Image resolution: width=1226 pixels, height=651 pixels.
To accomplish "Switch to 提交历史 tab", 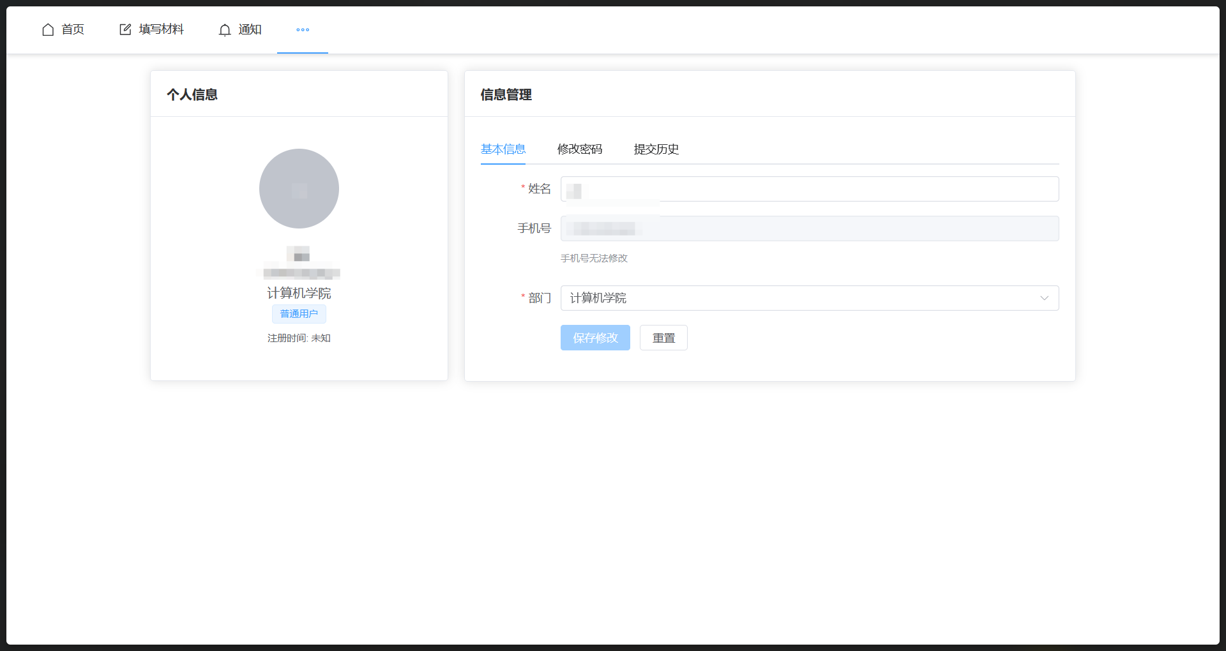I will [x=656, y=149].
